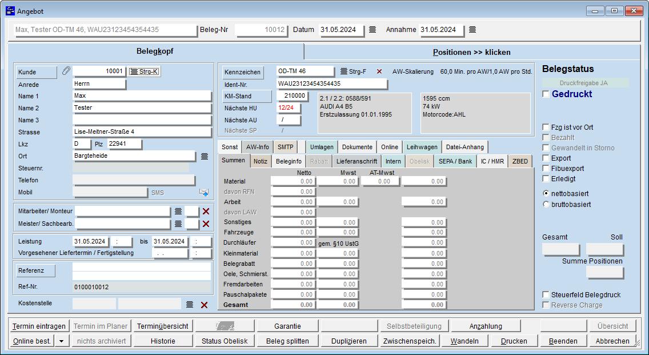Open the Notiz tab

tap(261, 162)
